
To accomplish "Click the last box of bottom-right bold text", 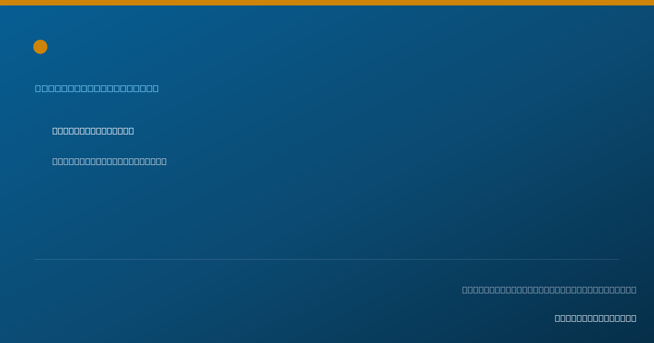I will (634, 318).
